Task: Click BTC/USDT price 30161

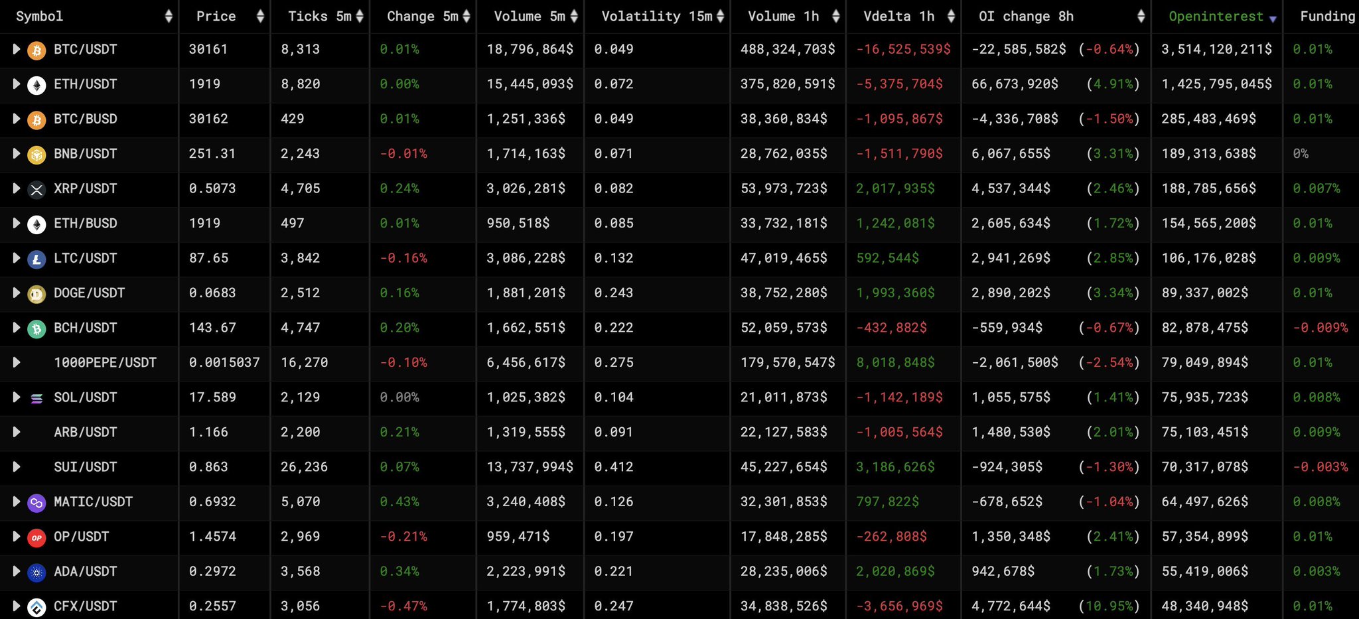Action: click(208, 49)
